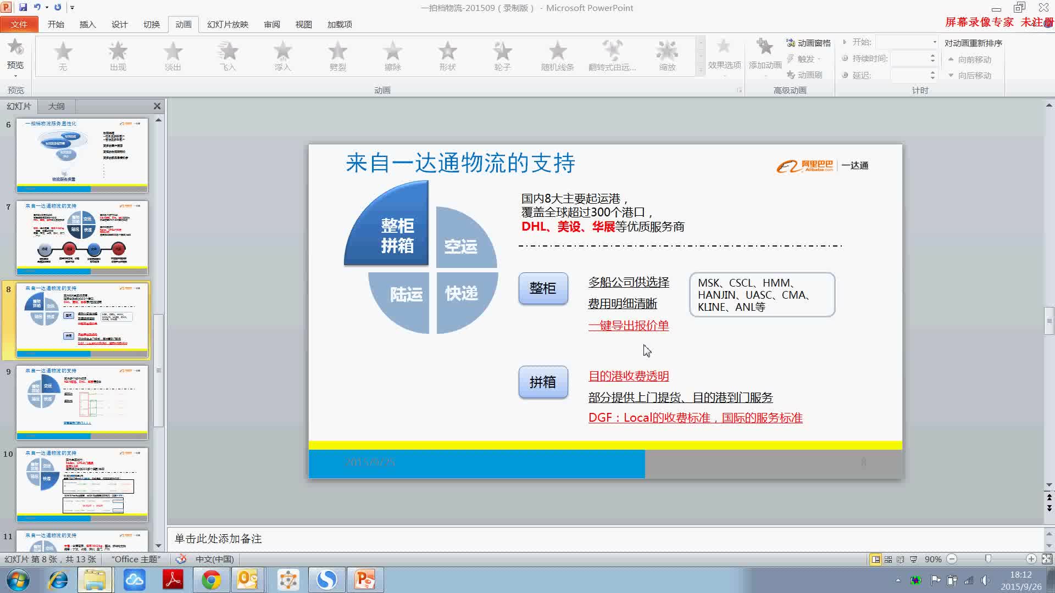This screenshot has width=1055, height=593.
Task: Switch to the 幻灯片放映 Slide Show tab
Action: (x=227, y=24)
